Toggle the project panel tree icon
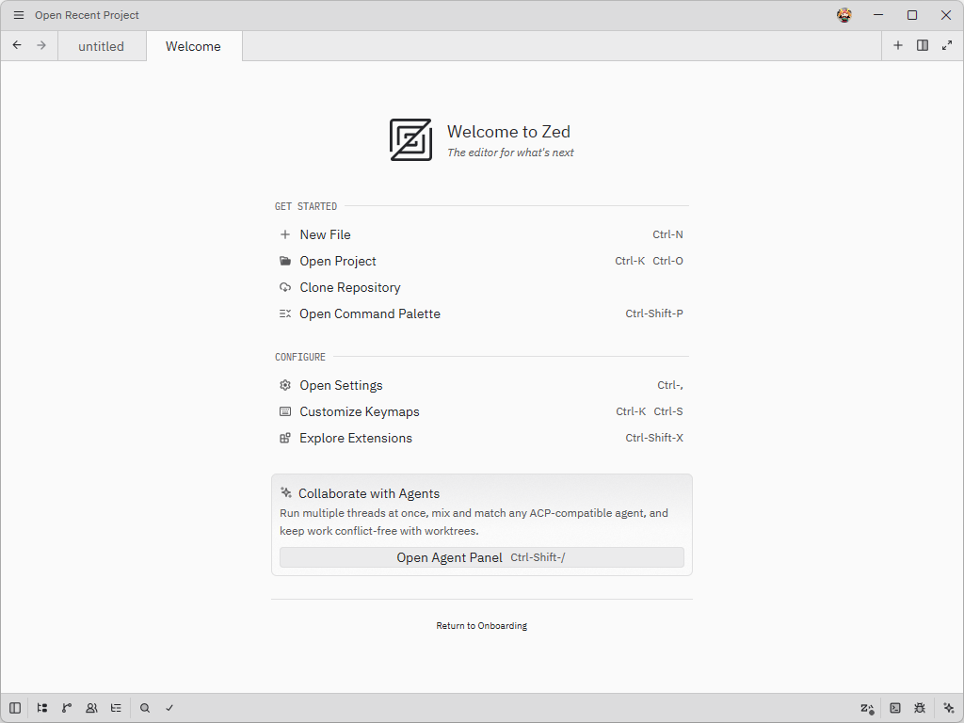Viewport: 964px width, 723px height. tap(41, 708)
